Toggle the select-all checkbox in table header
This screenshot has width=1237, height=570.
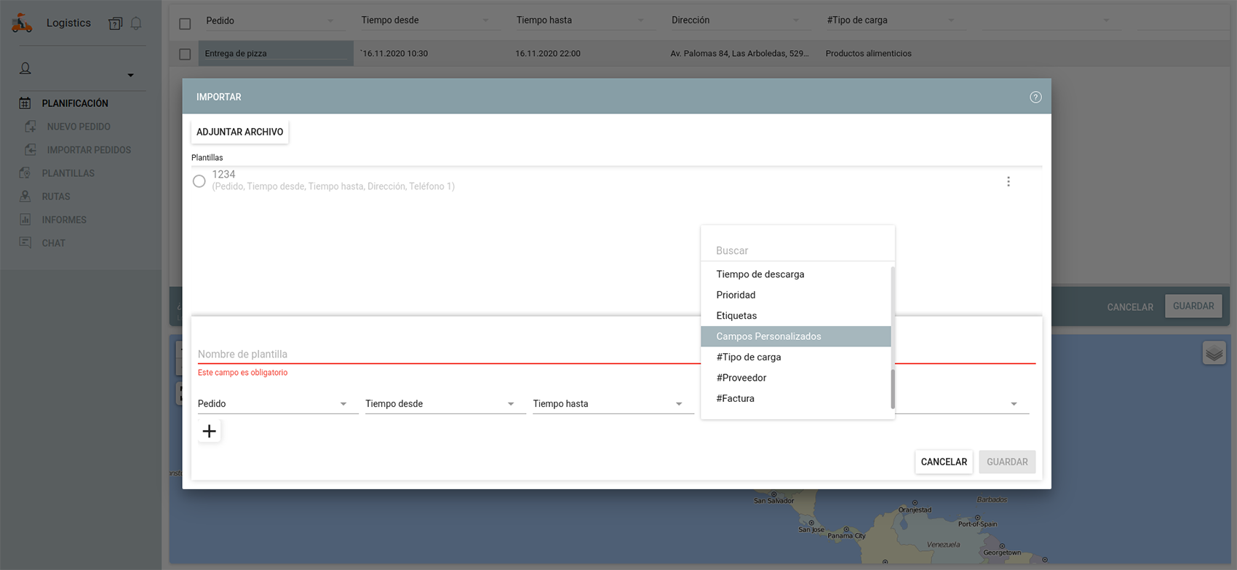185,23
